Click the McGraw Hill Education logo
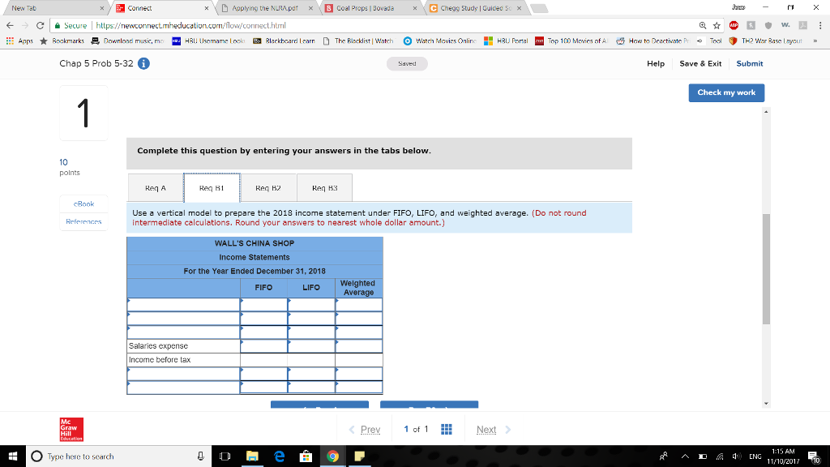This screenshot has height=467, width=830. [71, 430]
